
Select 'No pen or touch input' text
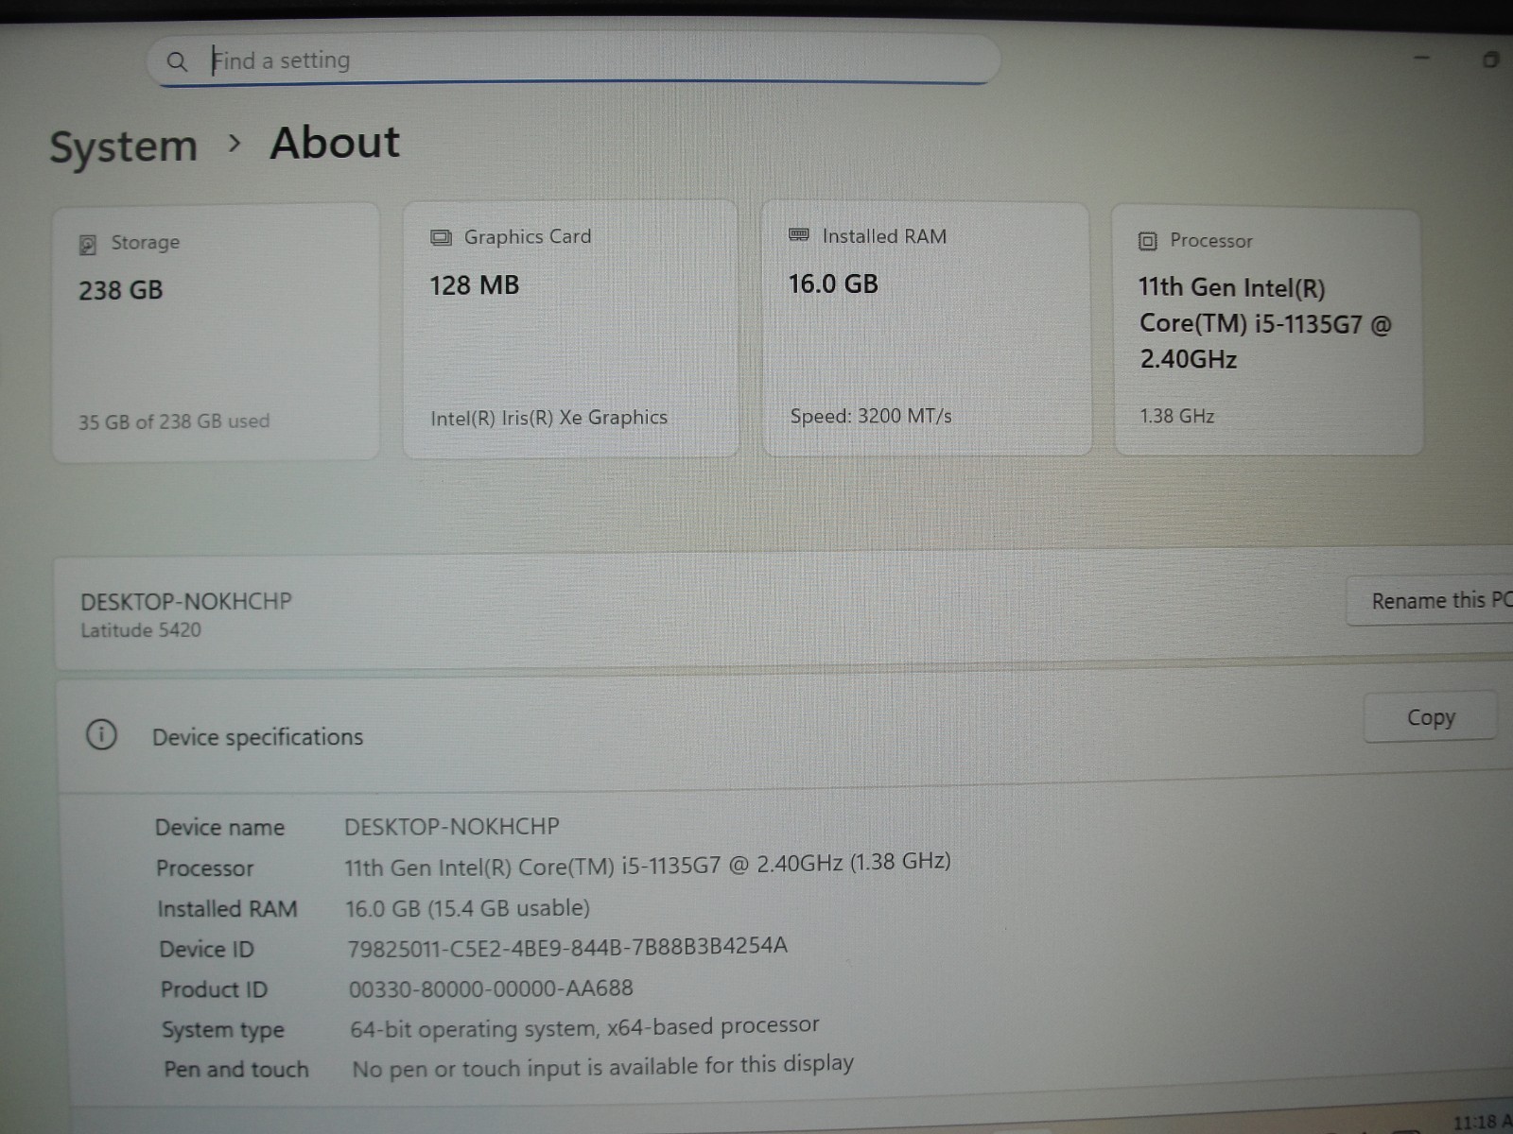click(602, 1066)
